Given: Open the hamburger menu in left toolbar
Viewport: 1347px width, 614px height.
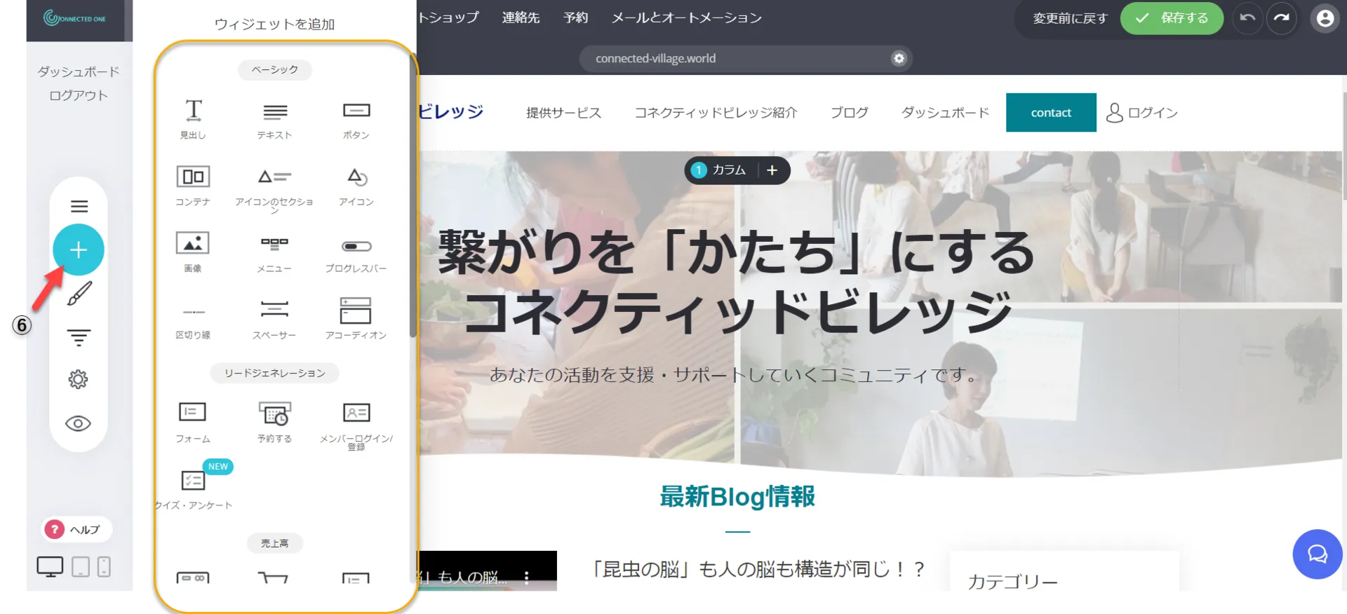Looking at the screenshot, I should click(x=79, y=206).
